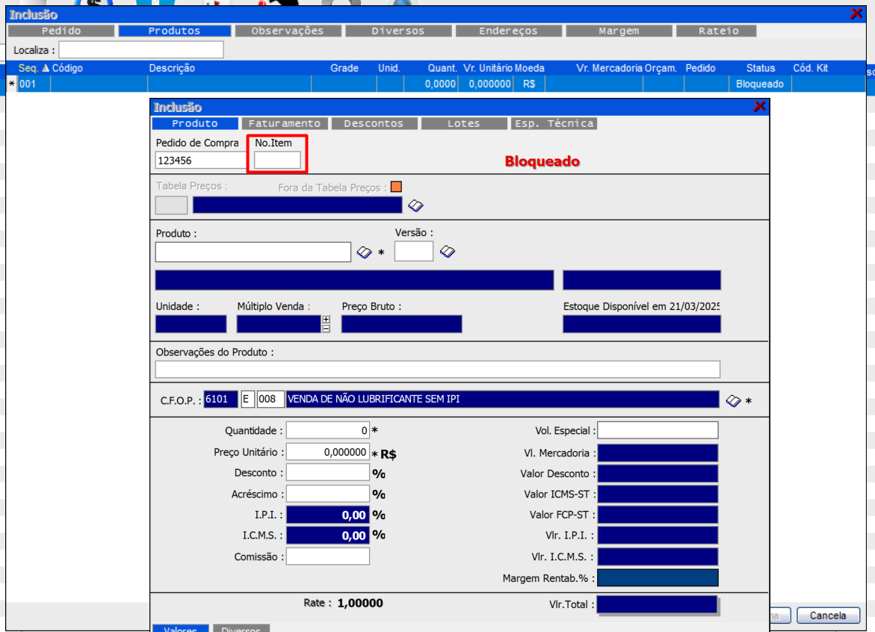Switch to the Faturamento tab

coord(284,124)
